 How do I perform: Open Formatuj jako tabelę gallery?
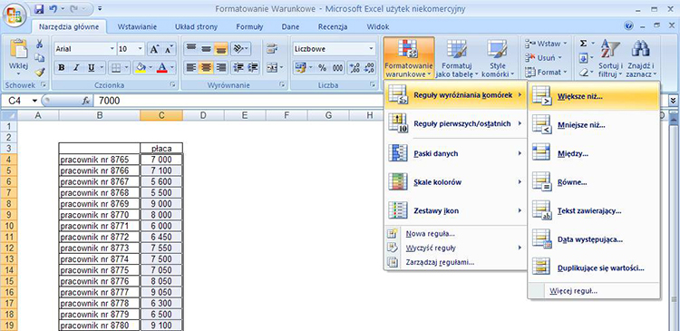pyautogui.click(x=456, y=58)
